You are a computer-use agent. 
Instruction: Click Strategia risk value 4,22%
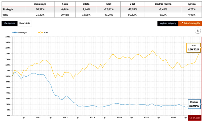[x=192, y=10]
